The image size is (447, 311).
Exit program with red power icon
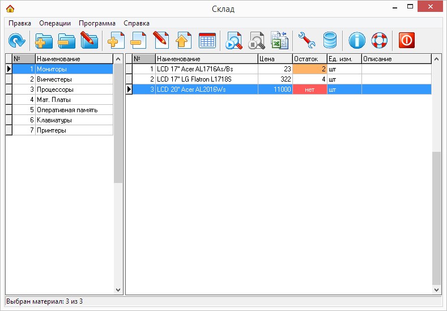pos(407,40)
